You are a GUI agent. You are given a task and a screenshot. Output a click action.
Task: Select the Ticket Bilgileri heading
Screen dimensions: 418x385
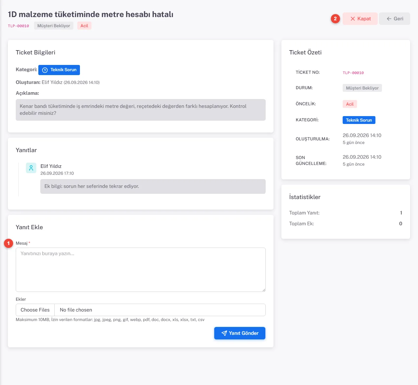(x=35, y=52)
